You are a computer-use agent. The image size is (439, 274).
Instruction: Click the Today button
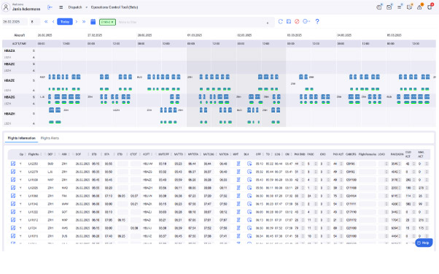[x=65, y=22]
